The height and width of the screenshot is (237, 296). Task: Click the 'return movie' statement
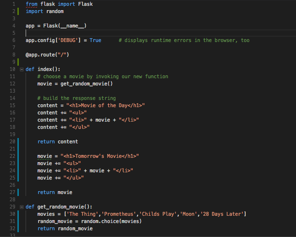point(55,192)
